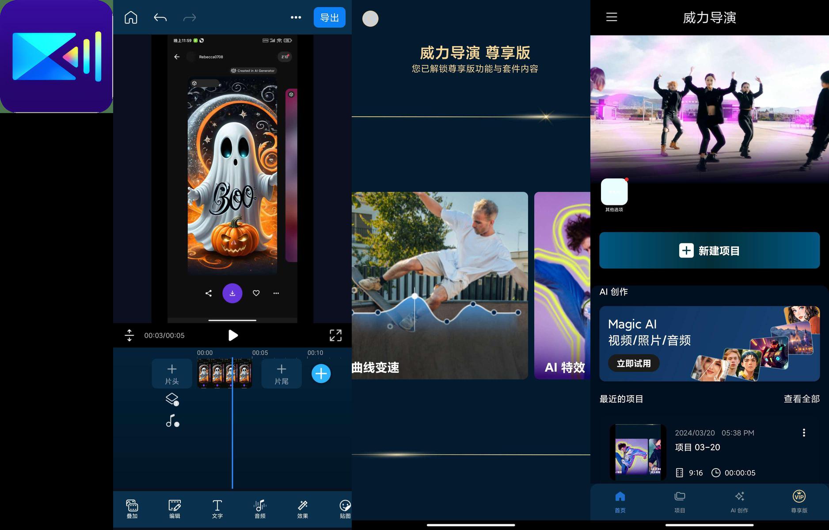
Task: Close the premium screen with gray circle
Action: pyautogui.click(x=370, y=19)
